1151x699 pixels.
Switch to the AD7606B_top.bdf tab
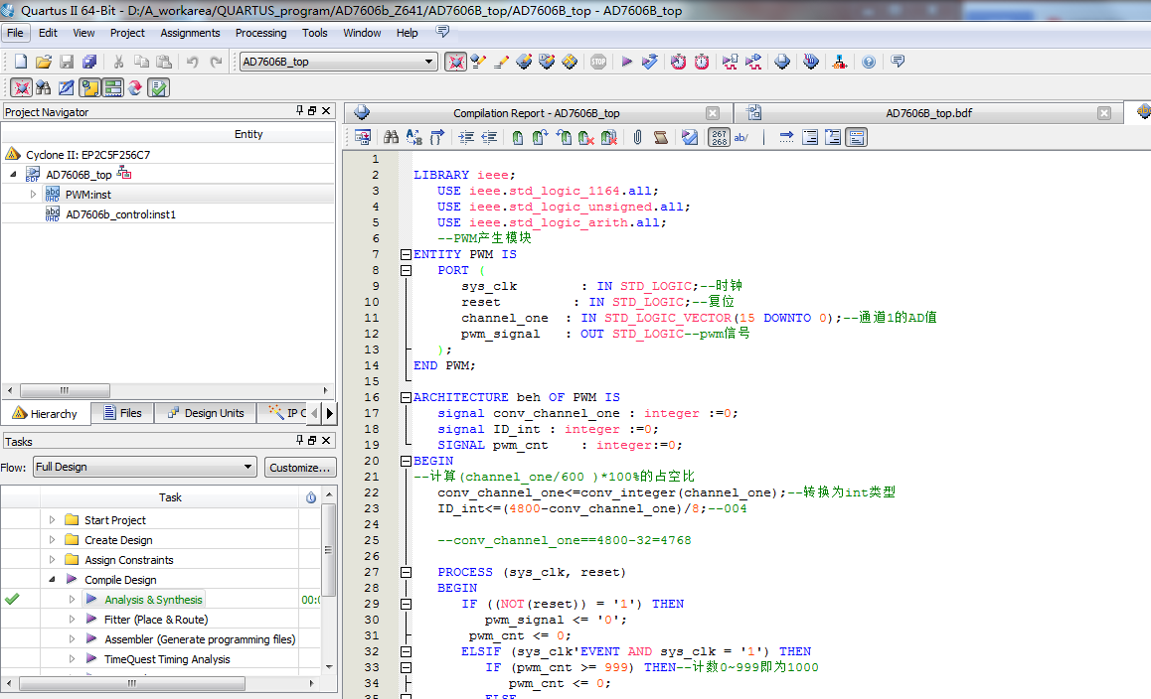(928, 112)
